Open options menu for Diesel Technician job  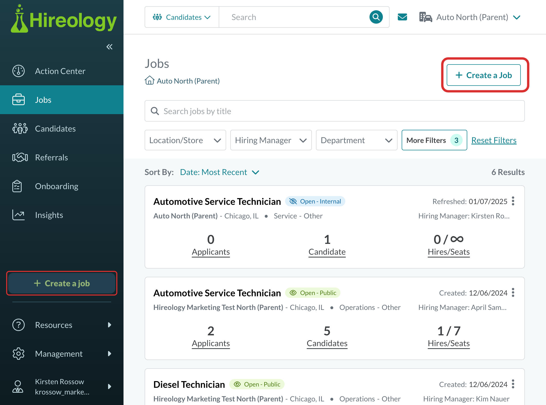[513, 384]
